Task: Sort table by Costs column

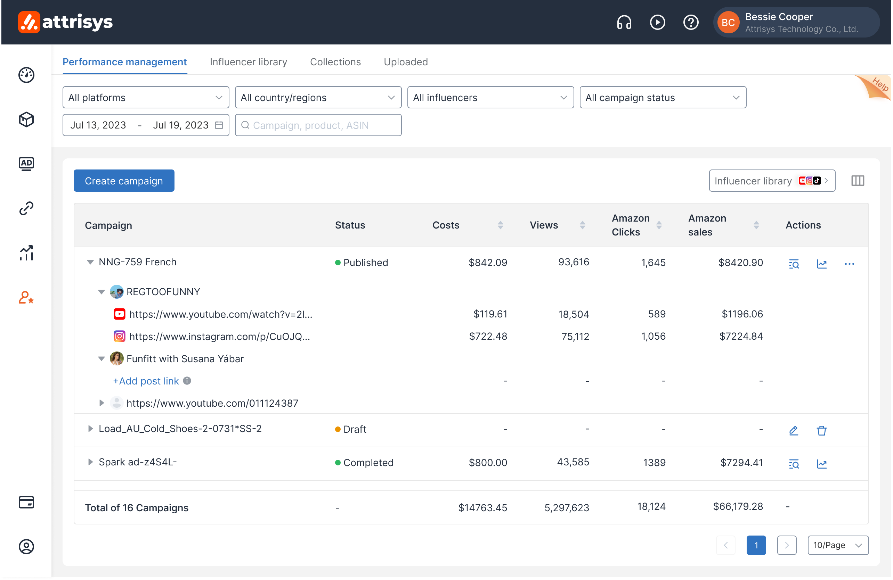Action: (x=501, y=225)
